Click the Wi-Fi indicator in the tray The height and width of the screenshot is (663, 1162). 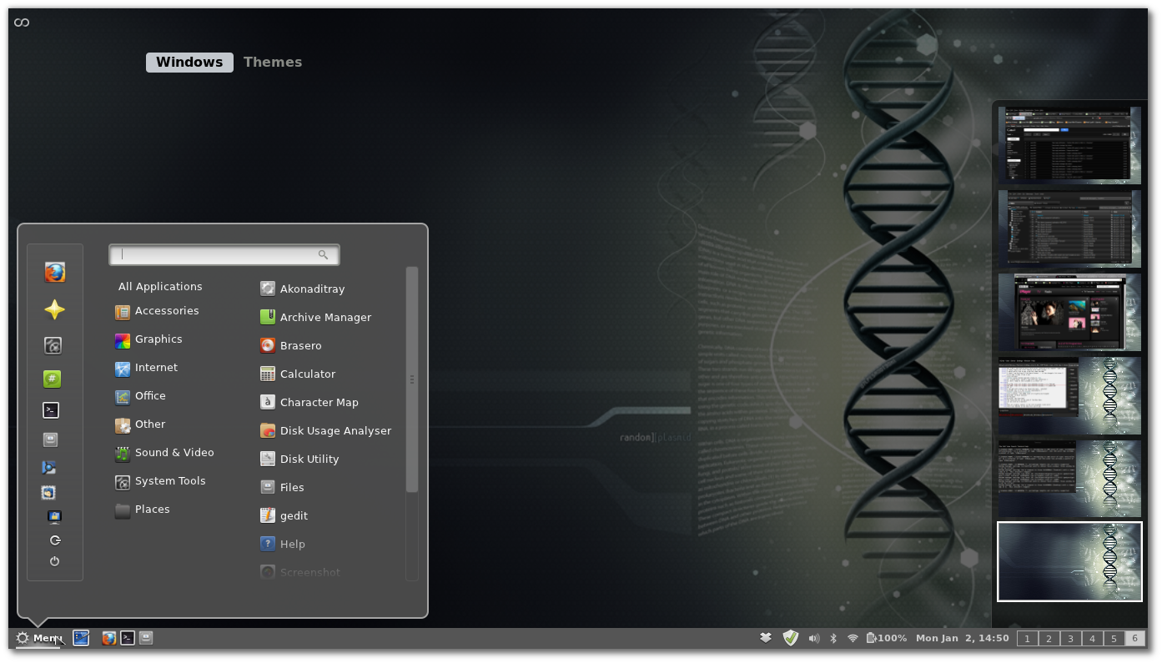(x=853, y=638)
